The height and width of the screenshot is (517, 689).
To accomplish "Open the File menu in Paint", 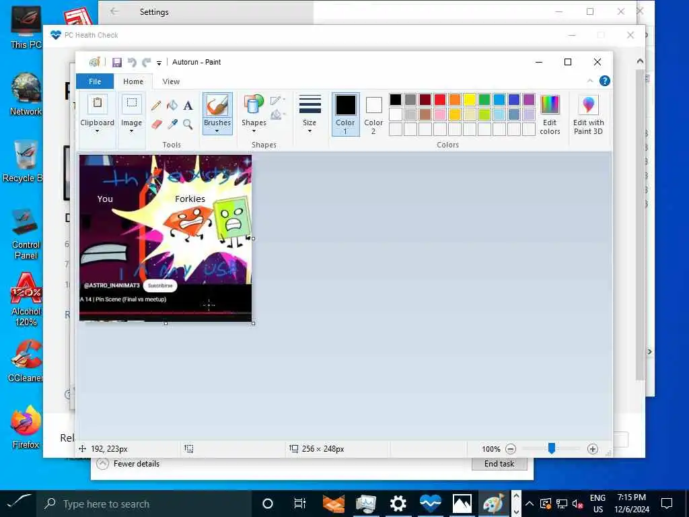I will (95, 81).
